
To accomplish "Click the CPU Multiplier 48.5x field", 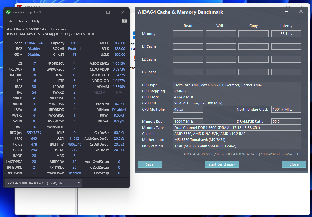I will pyautogui.click(x=188, y=109).
